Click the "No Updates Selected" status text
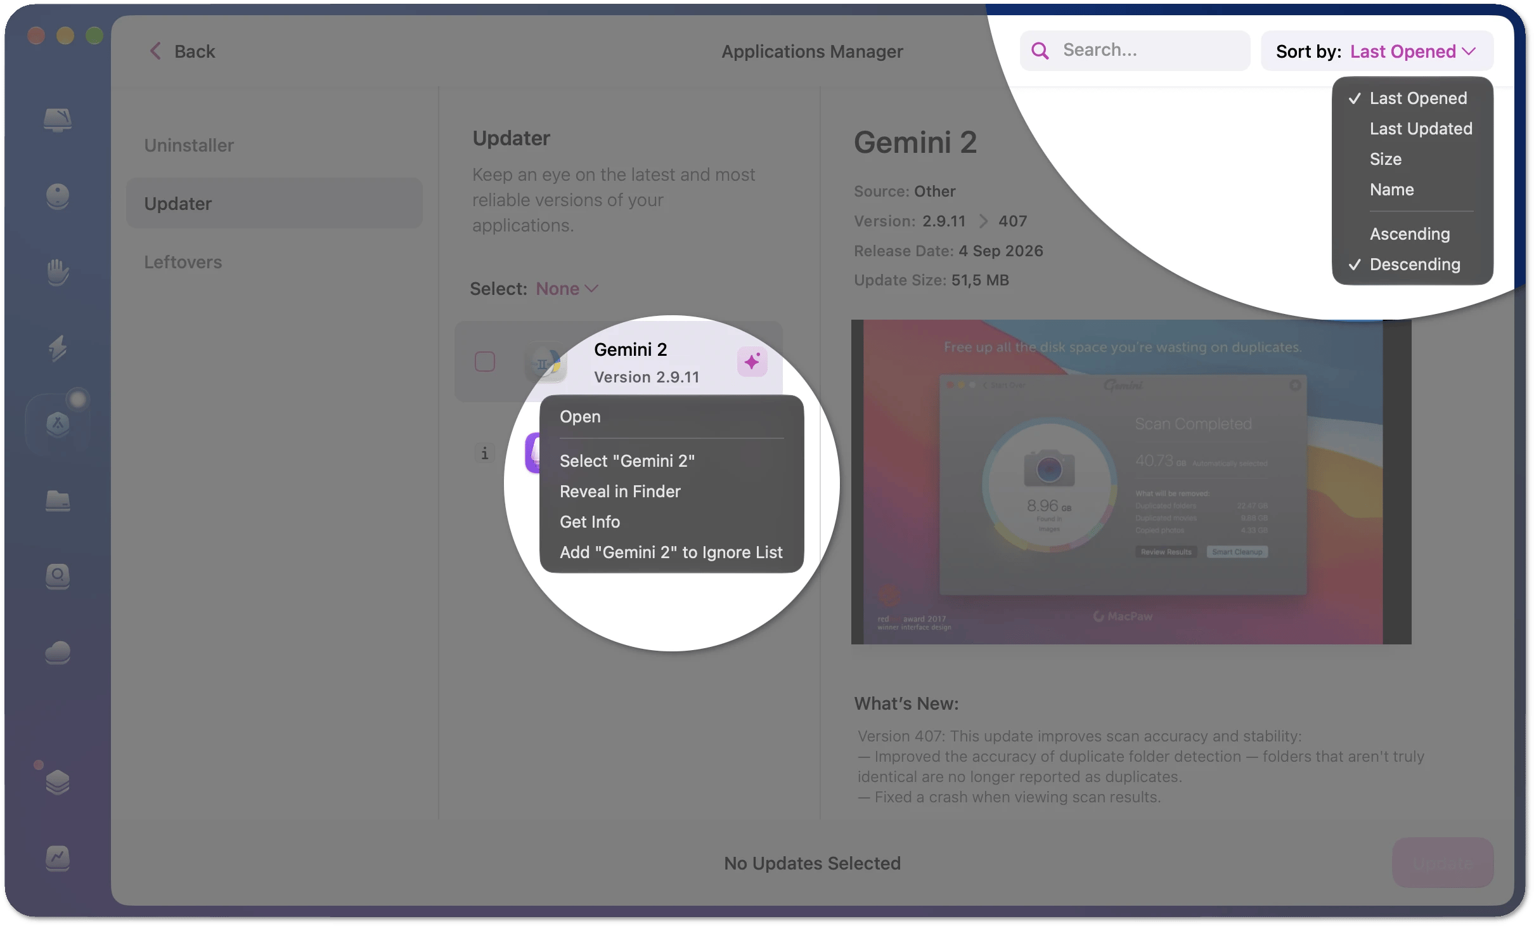Image resolution: width=1534 pixels, height=926 pixels. pyautogui.click(x=812, y=863)
